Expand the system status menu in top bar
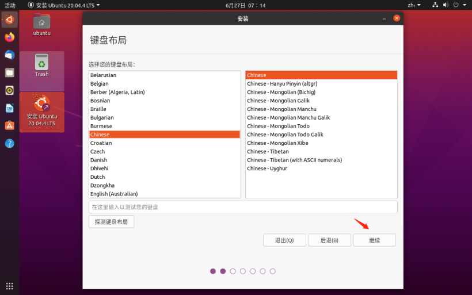 pos(450,5)
